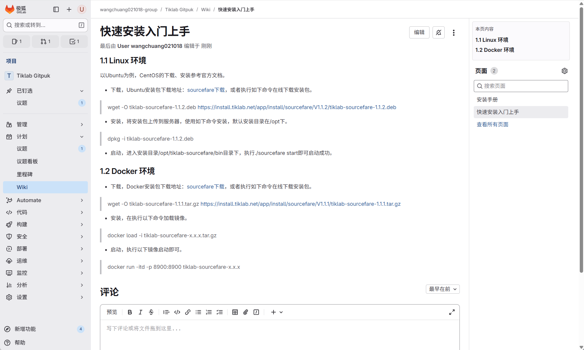Click the plus create-new icon
Image resolution: width=584 pixels, height=350 pixels.
[69, 9]
